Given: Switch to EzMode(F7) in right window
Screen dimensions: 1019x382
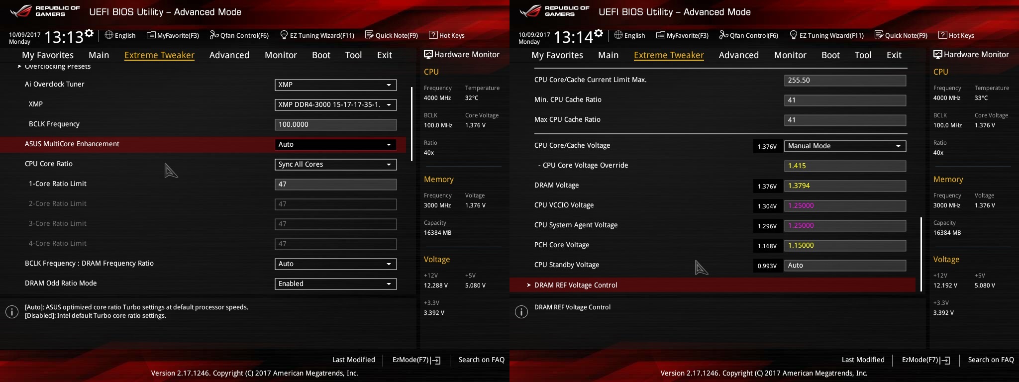Looking at the screenshot, I should pos(926,360).
